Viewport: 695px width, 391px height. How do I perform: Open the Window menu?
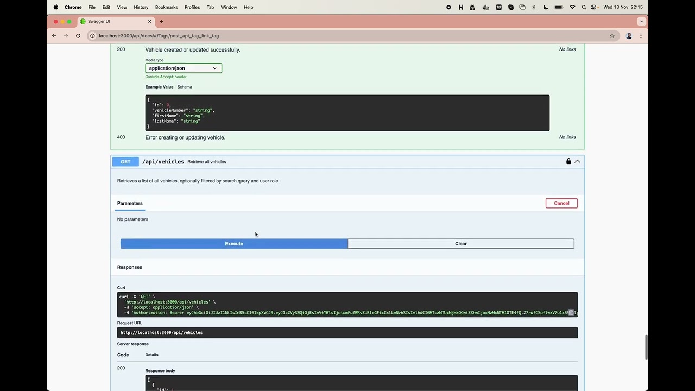(x=229, y=7)
